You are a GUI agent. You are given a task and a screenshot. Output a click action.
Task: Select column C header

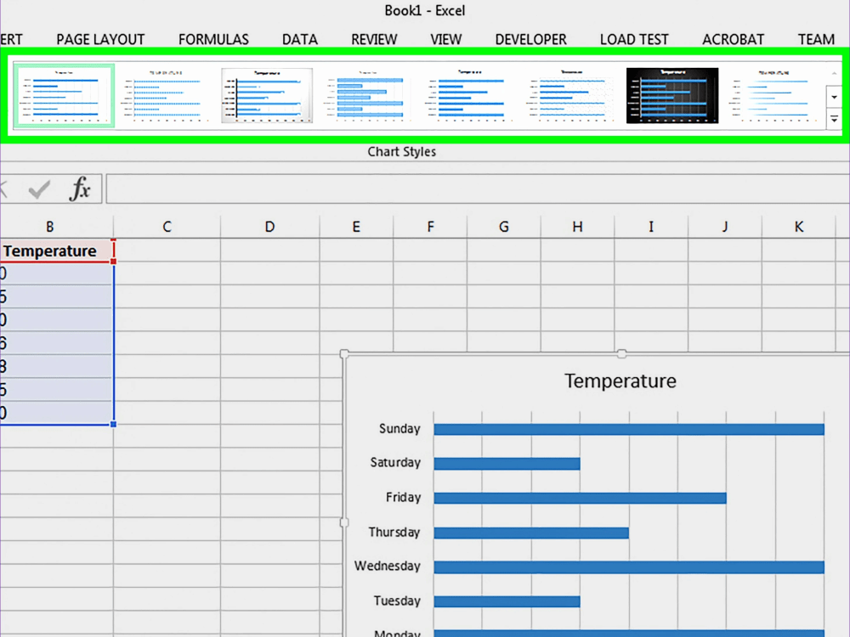(x=167, y=227)
